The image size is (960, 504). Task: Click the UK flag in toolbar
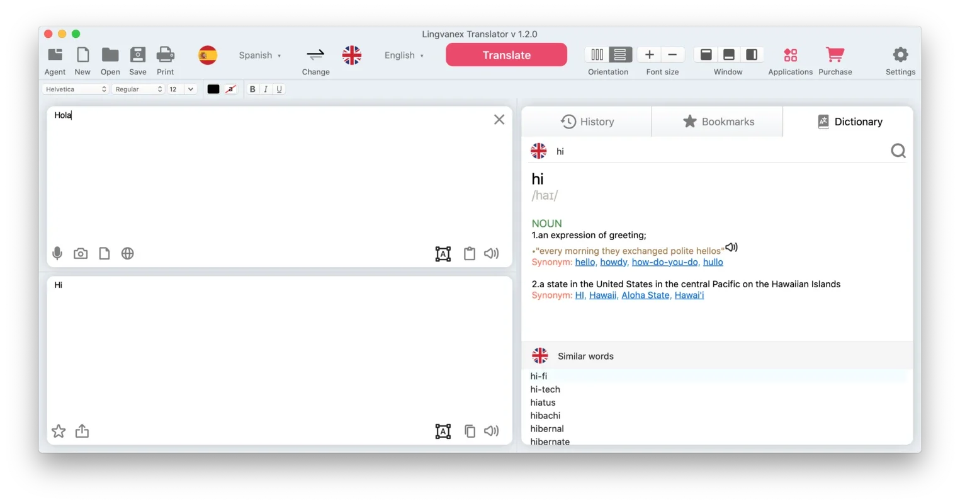click(352, 55)
